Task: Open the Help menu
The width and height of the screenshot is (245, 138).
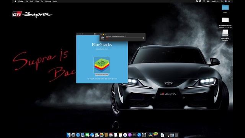Action: coord(55,1)
